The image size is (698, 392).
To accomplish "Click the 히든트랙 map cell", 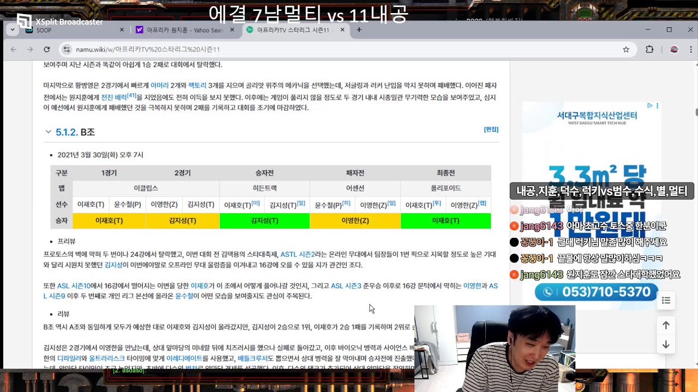I will click(264, 188).
